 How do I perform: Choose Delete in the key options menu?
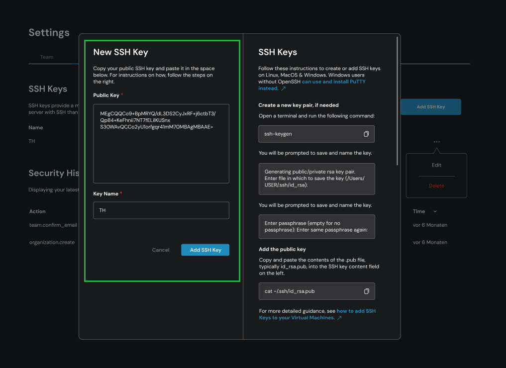pos(436,185)
